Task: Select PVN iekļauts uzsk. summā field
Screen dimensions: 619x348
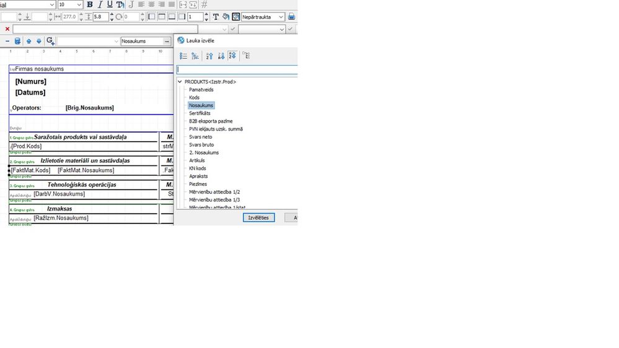Action: [216, 129]
